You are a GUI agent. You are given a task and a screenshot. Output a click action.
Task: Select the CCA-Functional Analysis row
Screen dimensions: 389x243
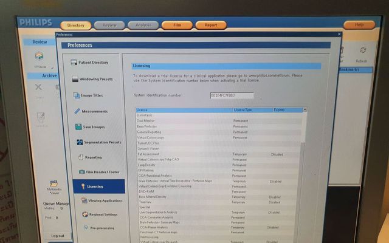[219, 176]
